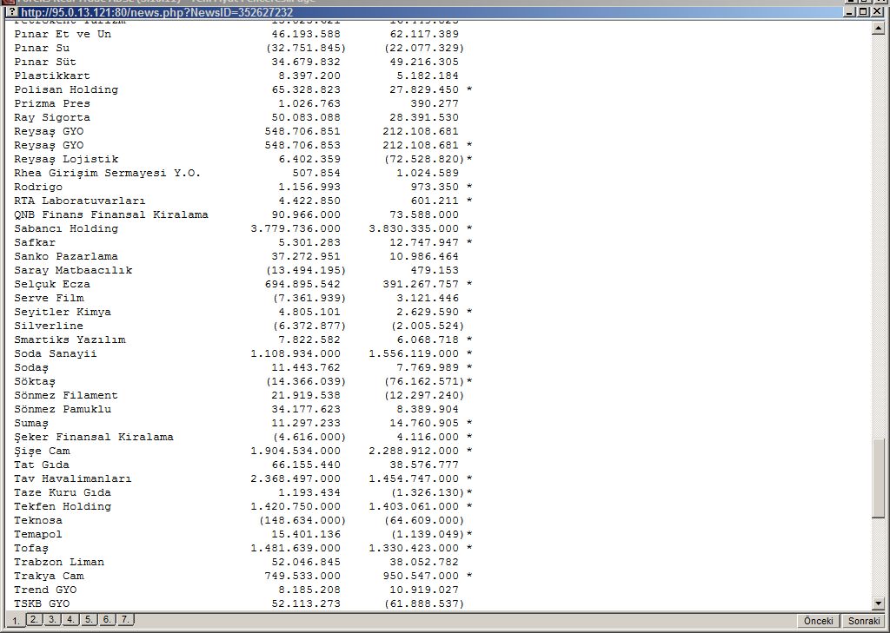Close the news window

point(876,12)
